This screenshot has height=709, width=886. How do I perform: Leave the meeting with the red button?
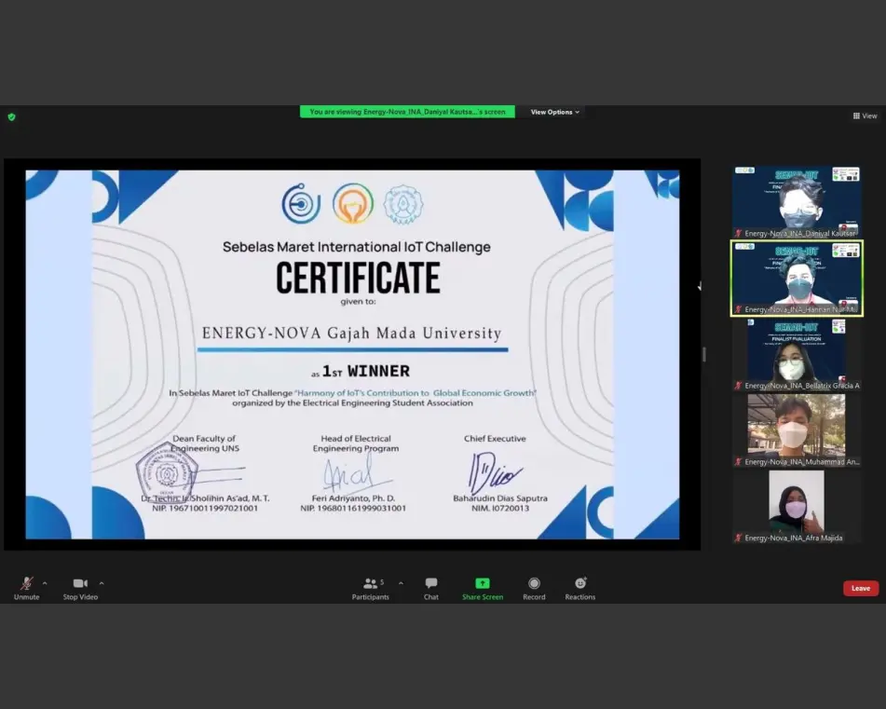(x=861, y=588)
